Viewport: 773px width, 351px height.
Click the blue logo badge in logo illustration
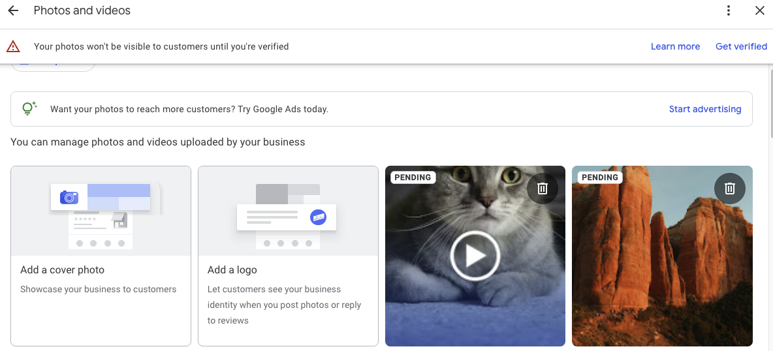[x=318, y=217]
